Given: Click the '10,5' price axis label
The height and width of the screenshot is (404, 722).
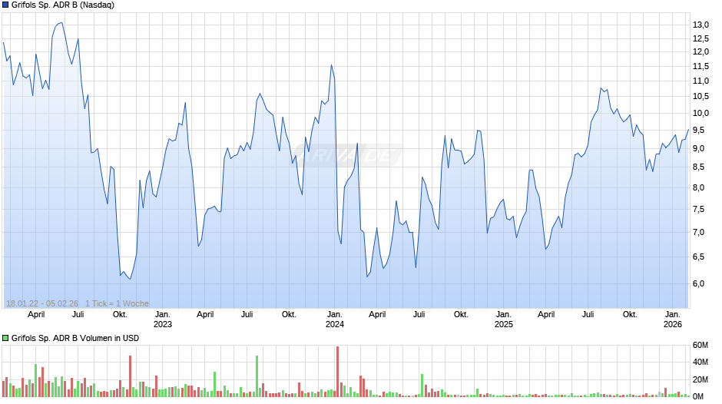Looking at the screenshot, I should point(700,97).
